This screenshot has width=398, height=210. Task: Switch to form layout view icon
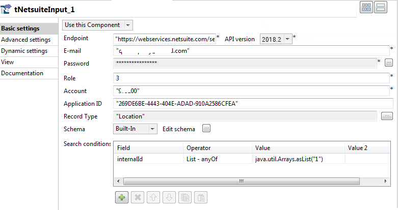tap(381, 7)
